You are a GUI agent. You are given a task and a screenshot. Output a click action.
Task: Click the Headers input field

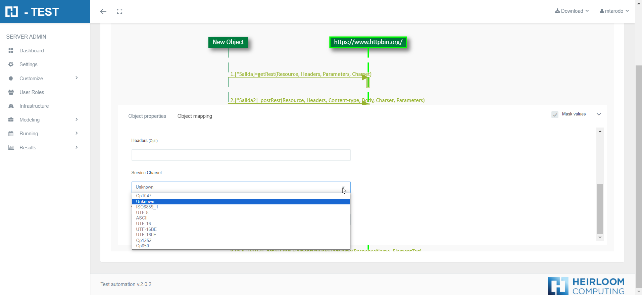pyautogui.click(x=241, y=155)
